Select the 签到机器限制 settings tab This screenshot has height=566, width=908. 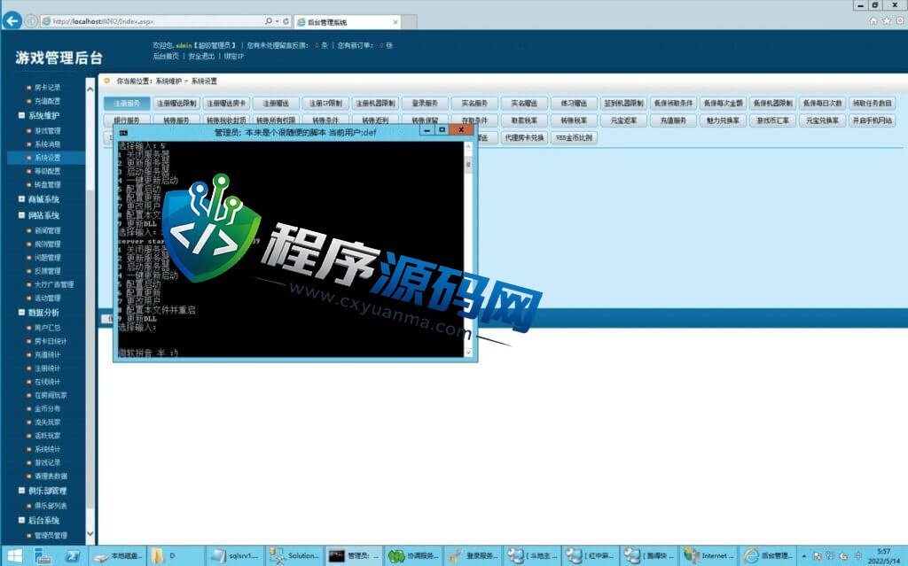[623, 103]
